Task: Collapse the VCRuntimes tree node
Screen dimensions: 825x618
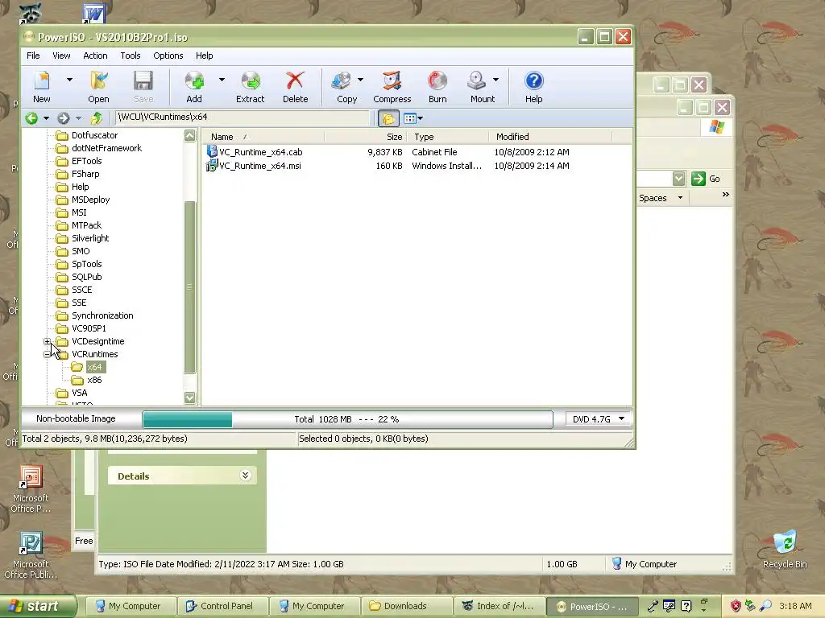Action: 48,354
